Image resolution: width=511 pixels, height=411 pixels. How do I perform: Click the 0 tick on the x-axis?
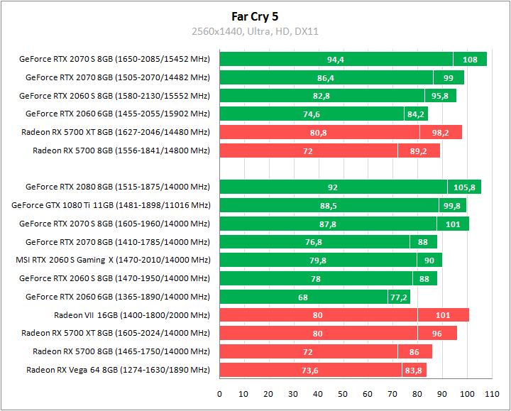point(220,394)
